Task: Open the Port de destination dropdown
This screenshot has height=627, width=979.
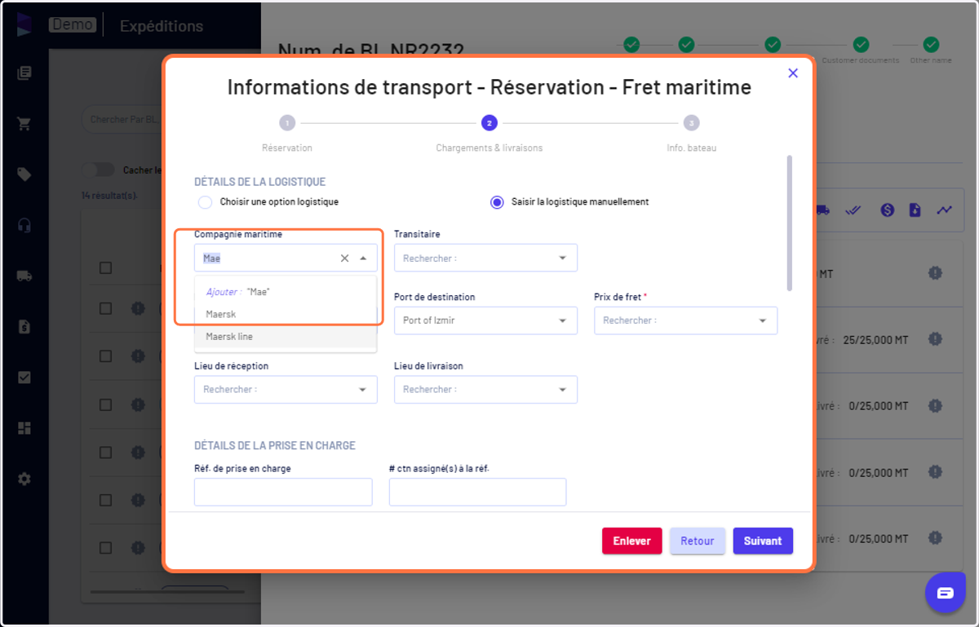Action: [x=485, y=320]
